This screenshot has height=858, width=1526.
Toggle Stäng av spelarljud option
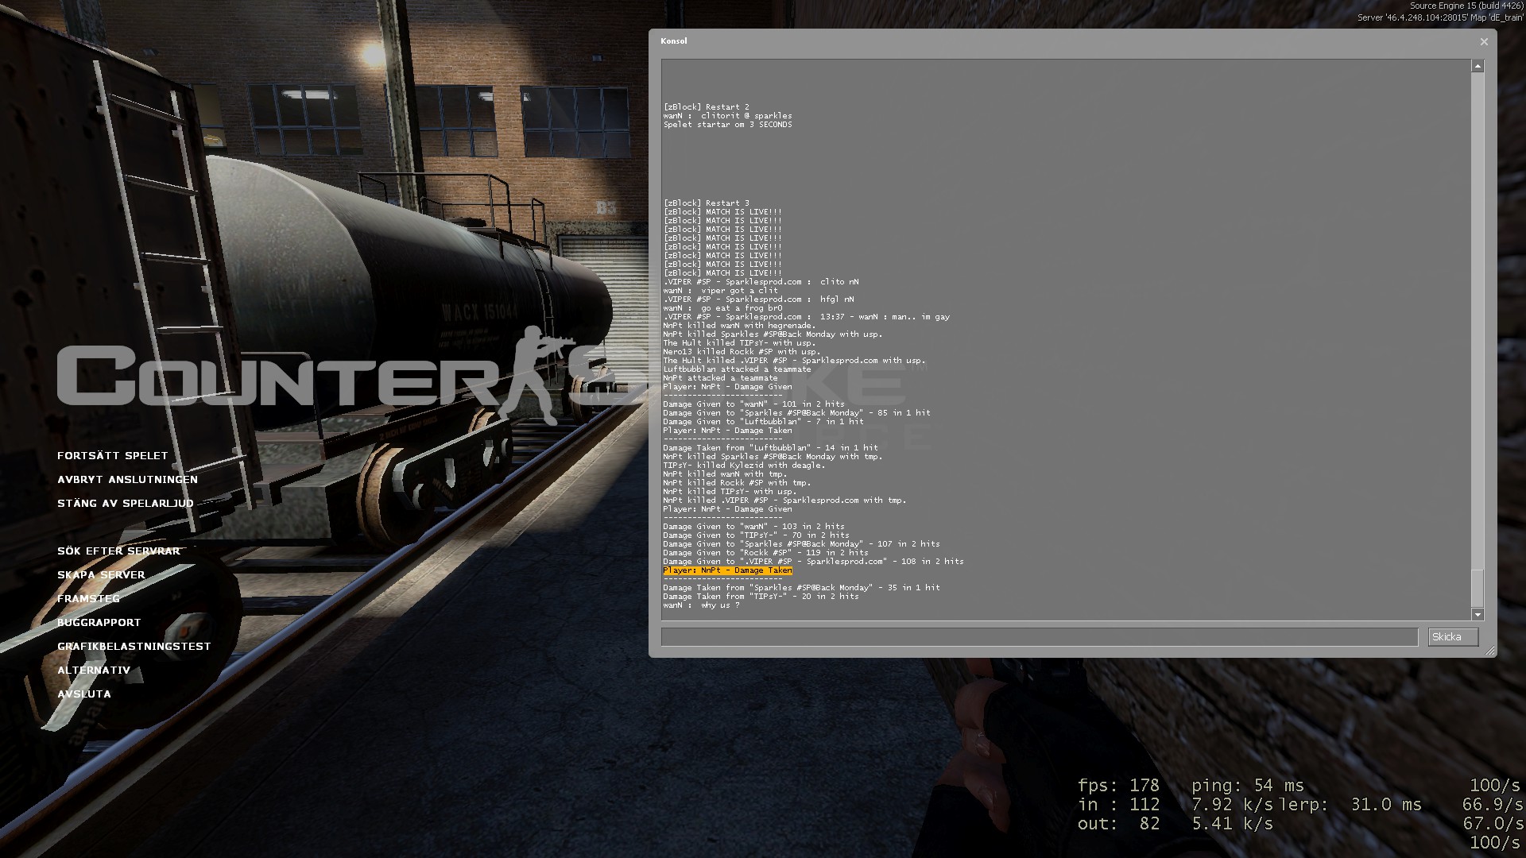tap(125, 504)
